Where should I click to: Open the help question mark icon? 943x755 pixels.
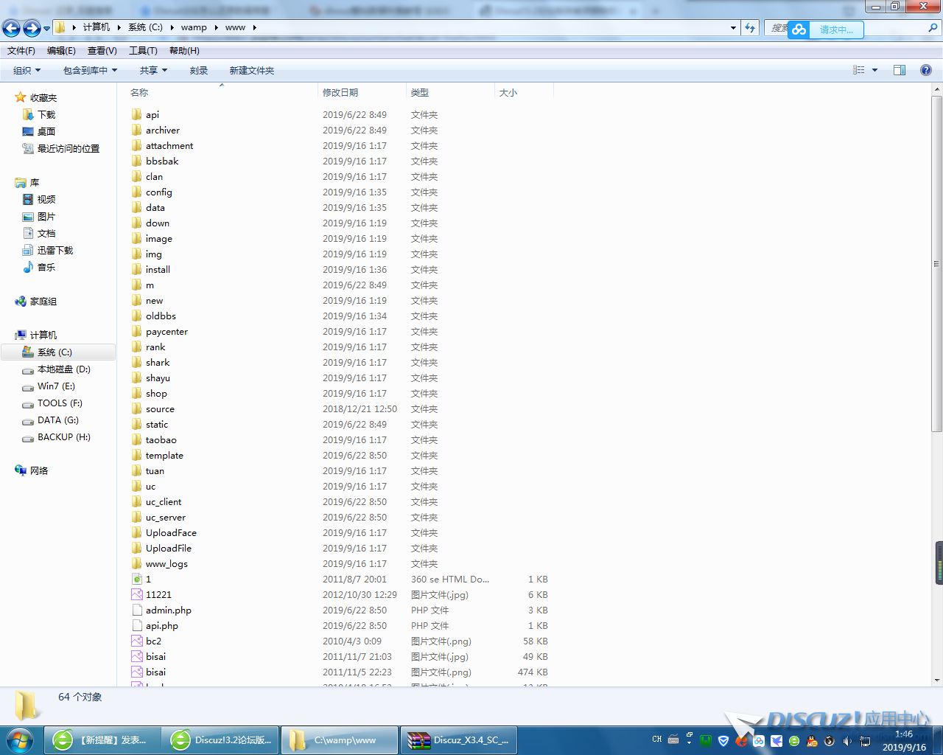coord(926,70)
